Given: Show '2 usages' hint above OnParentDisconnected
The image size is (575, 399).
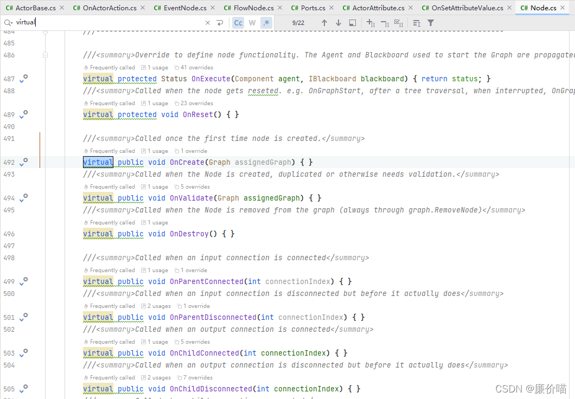Looking at the screenshot, I should pos(156,306).
